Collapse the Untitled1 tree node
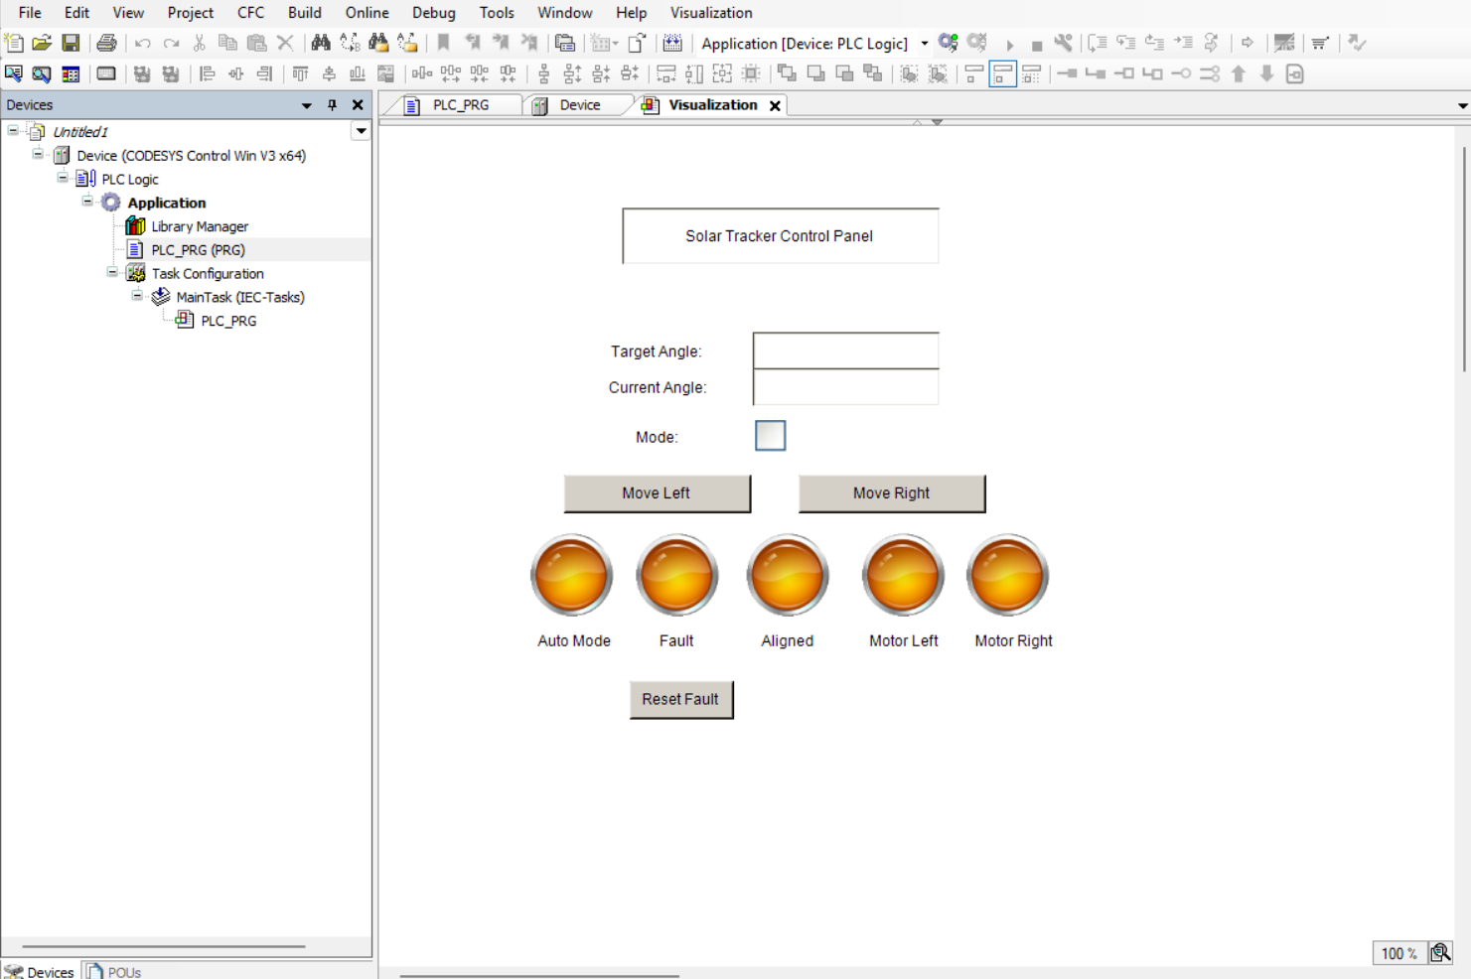The width and height of the screenshot is (1471, 979). coord(13,131)
